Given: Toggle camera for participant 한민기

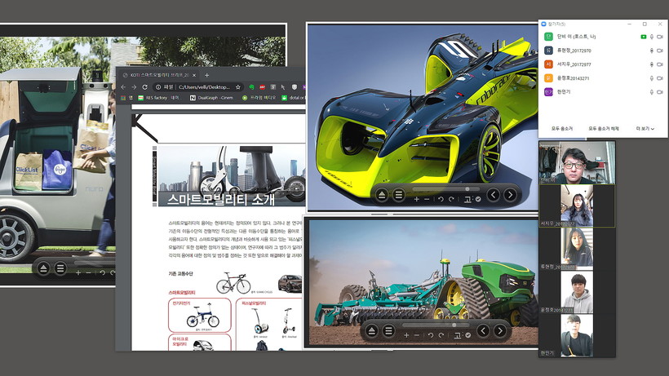Looking at the screenshot, I should 660,91.
